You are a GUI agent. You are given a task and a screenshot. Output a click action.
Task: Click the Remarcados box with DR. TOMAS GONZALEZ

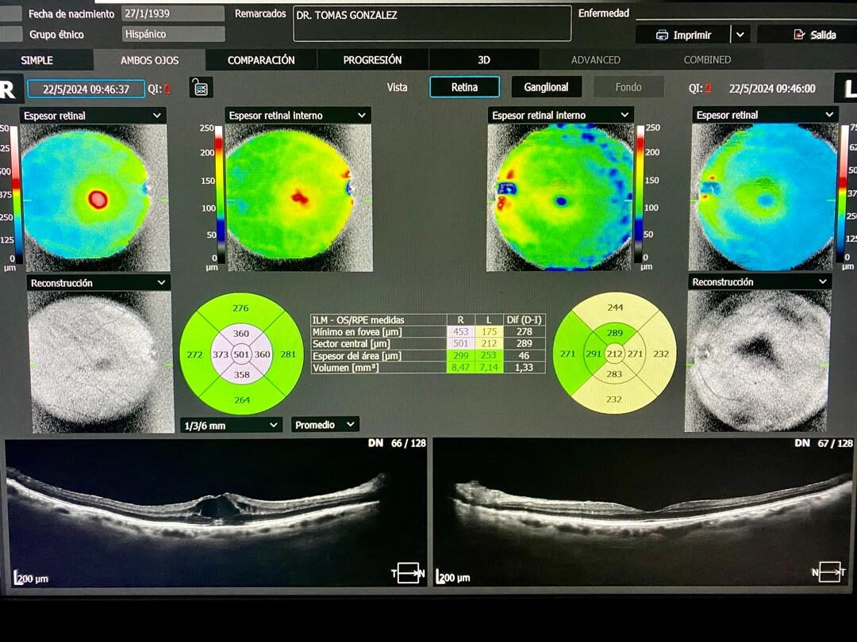click(x=432, y=24)
